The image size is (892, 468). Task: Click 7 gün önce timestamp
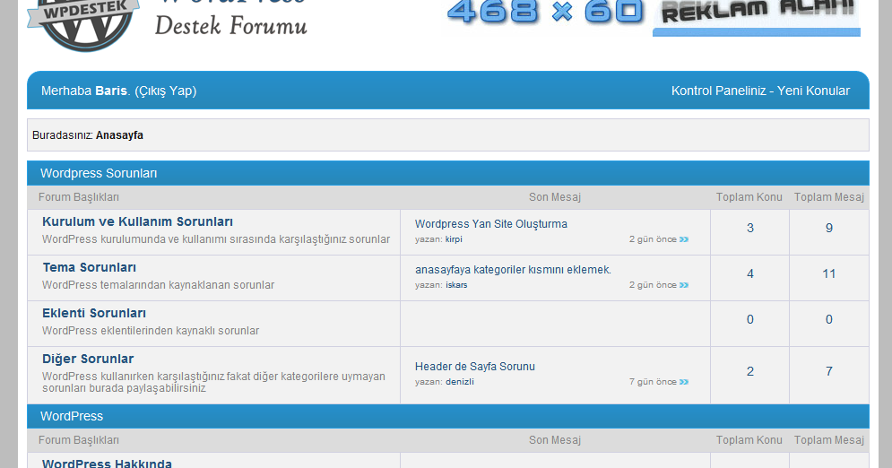pos(653,382)
